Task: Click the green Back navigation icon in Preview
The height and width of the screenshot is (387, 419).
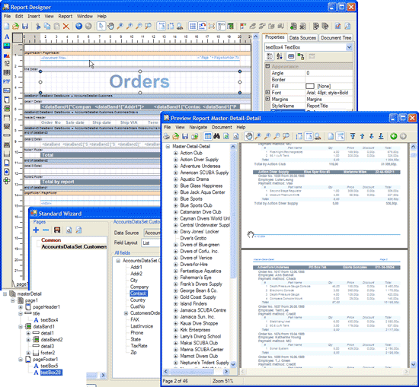Action: 393,136
